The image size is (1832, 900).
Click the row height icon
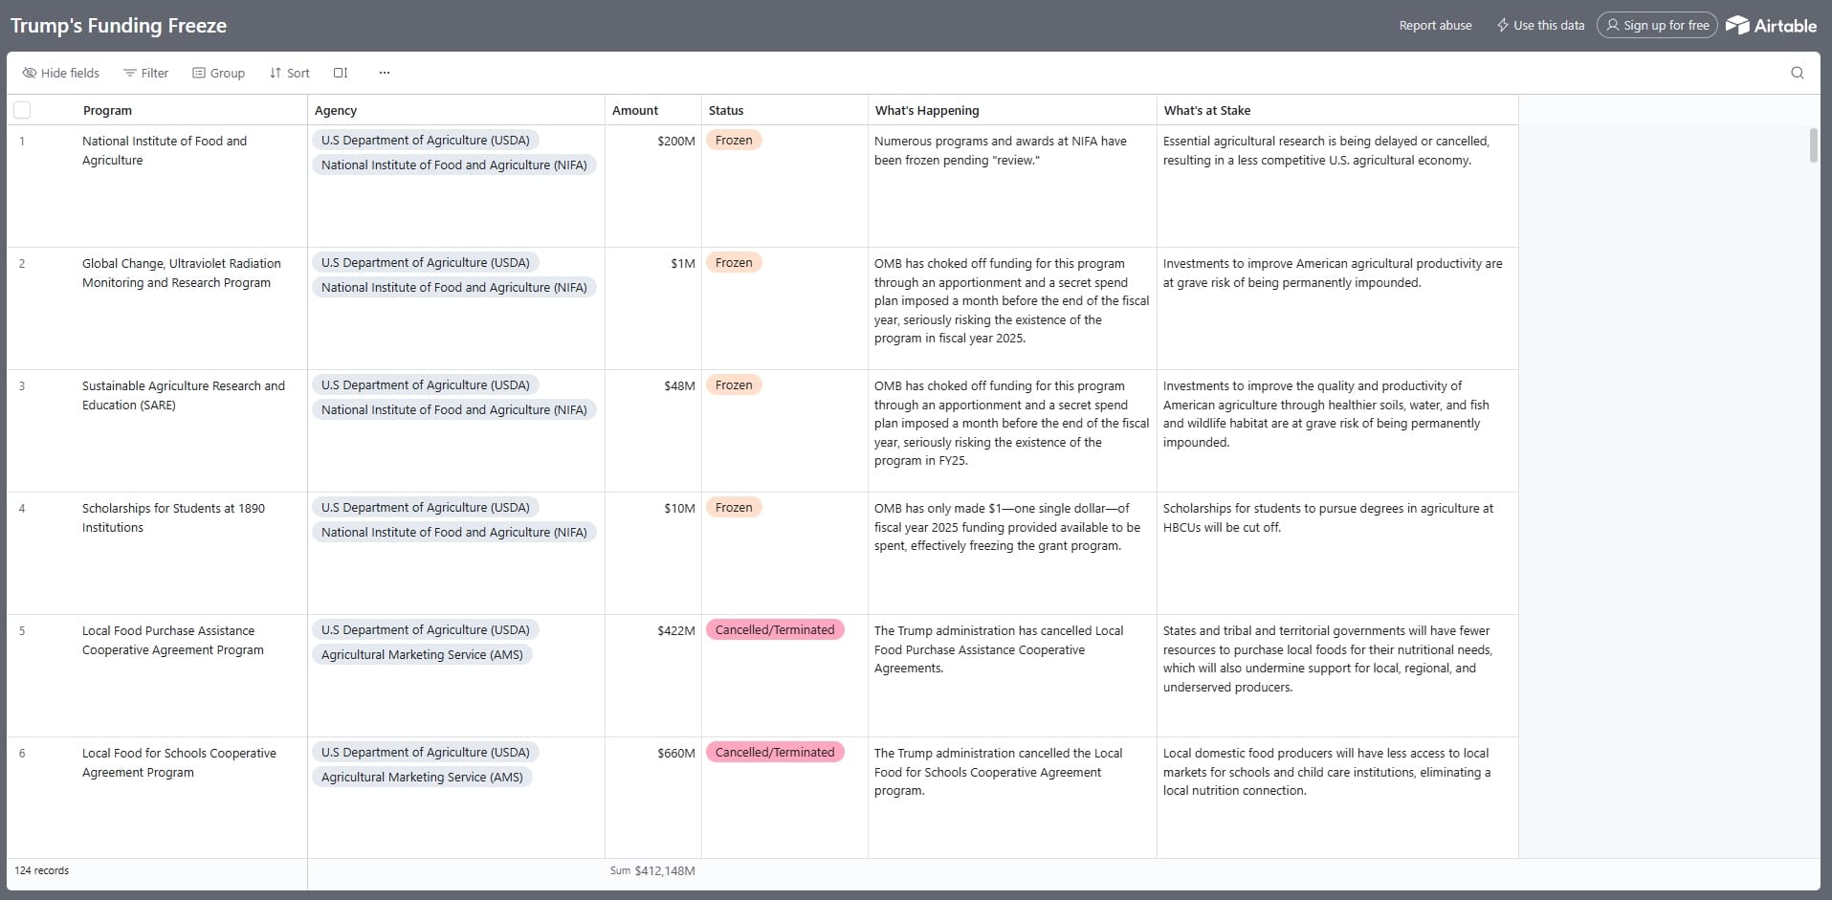click(341, 73)
